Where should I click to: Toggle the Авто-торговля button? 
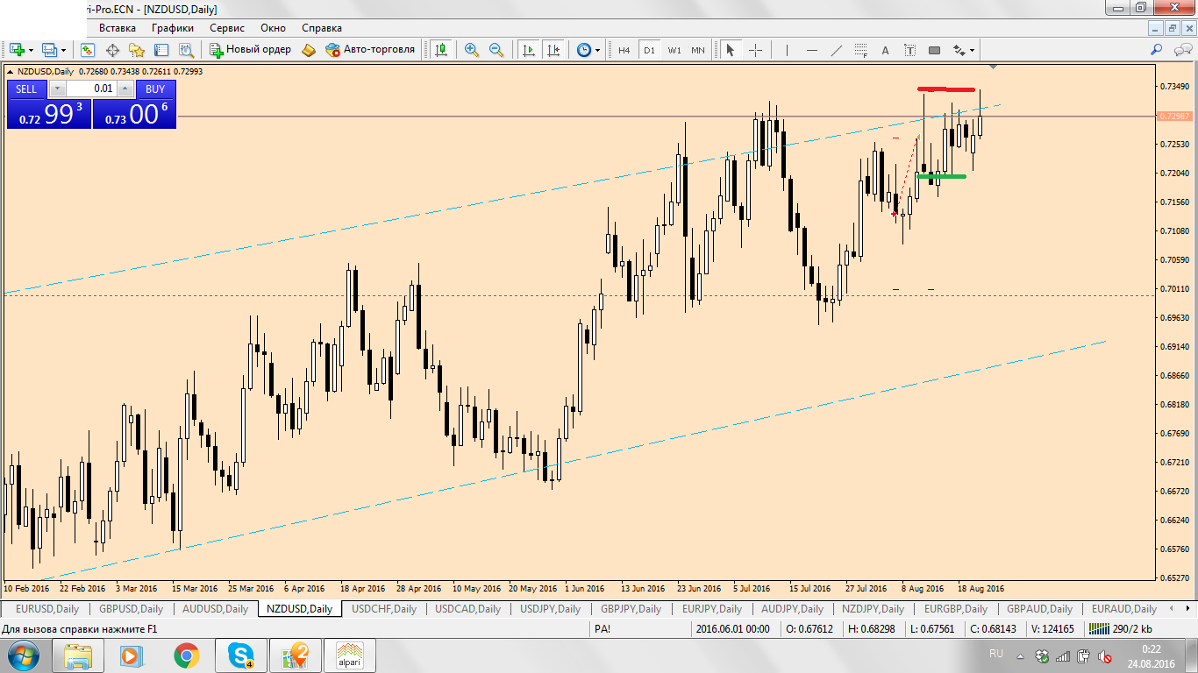coord(370,50)
